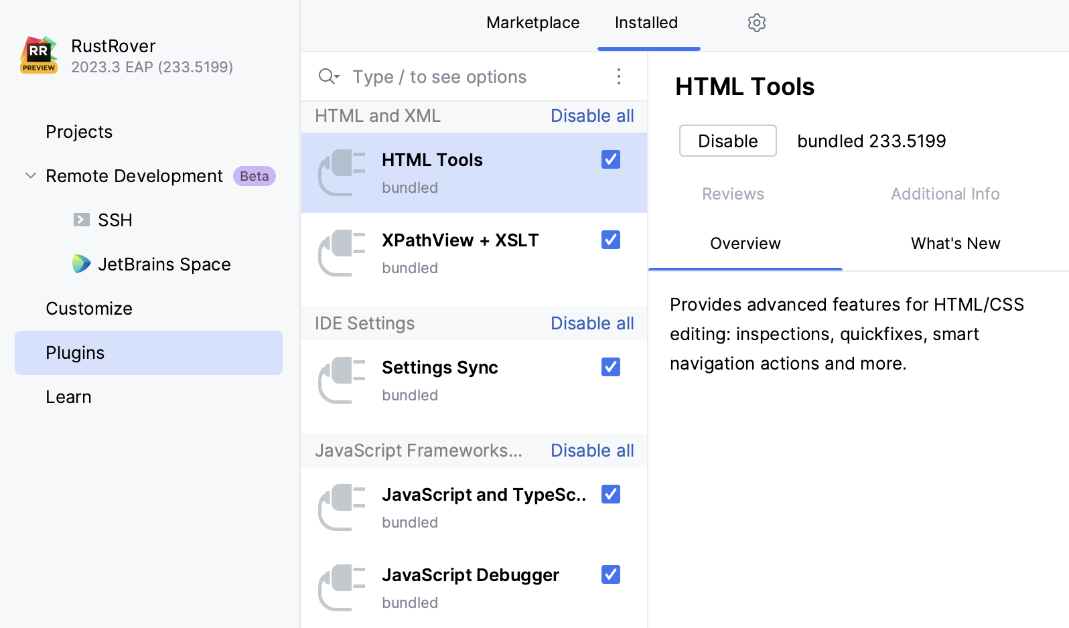Disable XPathView + XSLT via its checkbox

610,240
